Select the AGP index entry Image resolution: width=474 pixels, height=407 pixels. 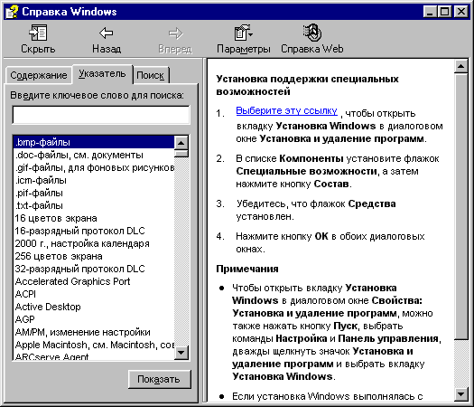[94, 319]
